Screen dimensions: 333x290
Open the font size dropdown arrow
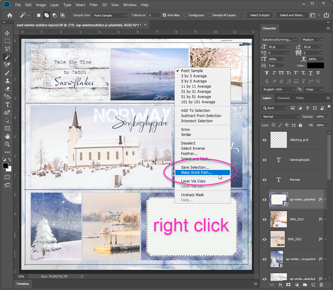coord(288,47)
